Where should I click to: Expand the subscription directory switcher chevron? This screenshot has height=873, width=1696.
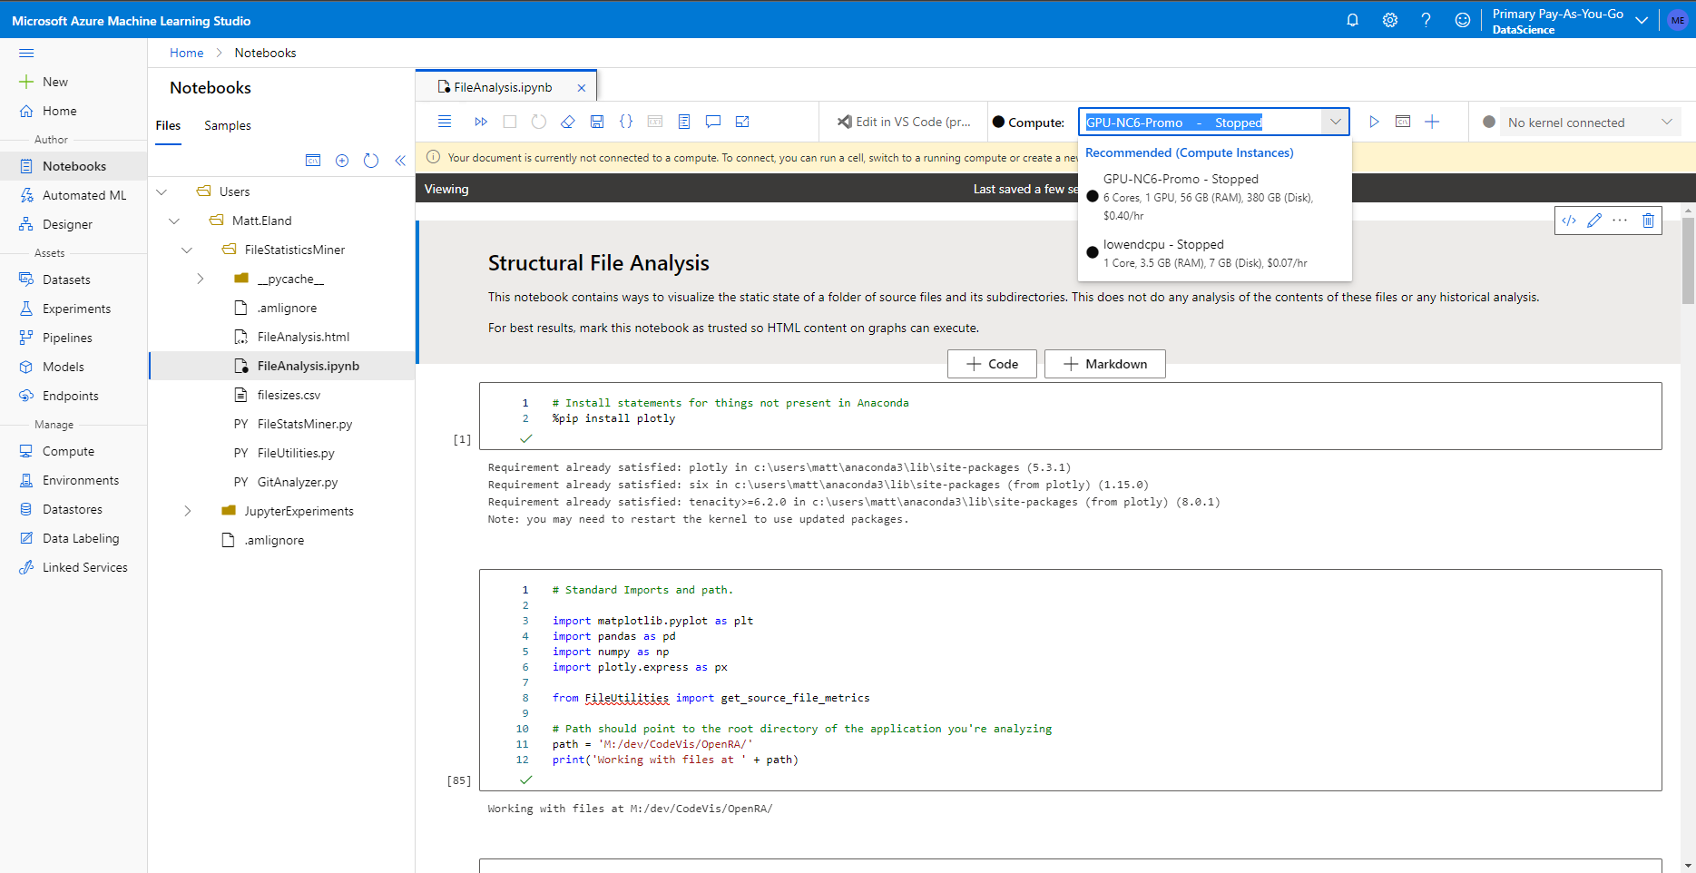tap(1642, 20)
